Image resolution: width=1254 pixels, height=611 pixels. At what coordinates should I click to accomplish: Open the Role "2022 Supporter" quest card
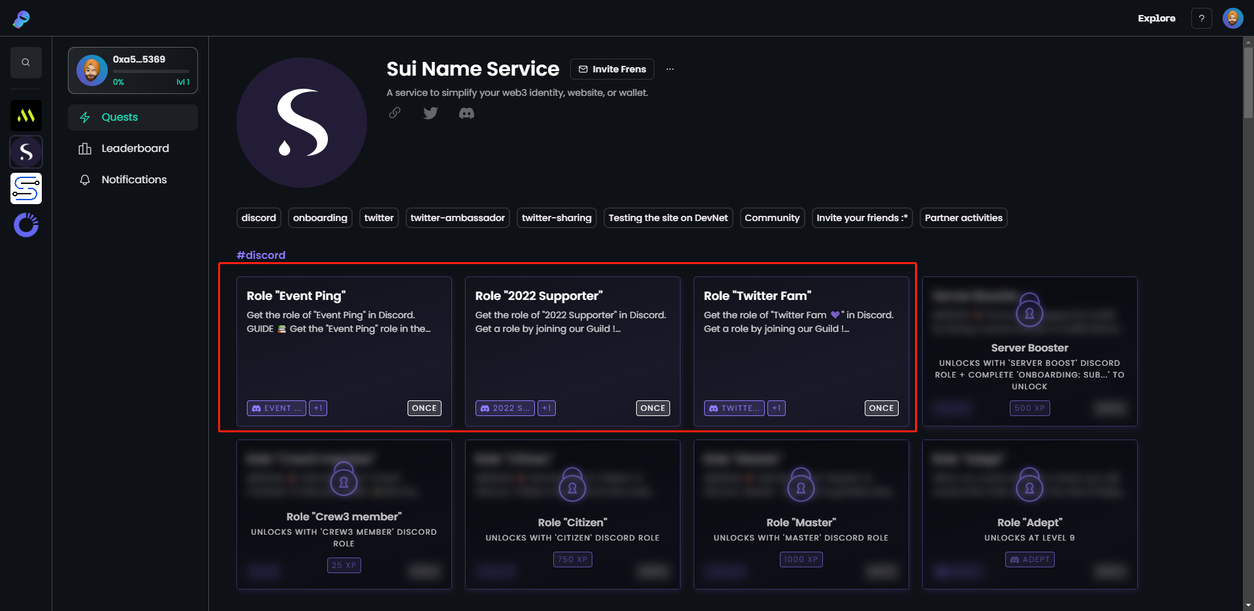coord(573,351)
